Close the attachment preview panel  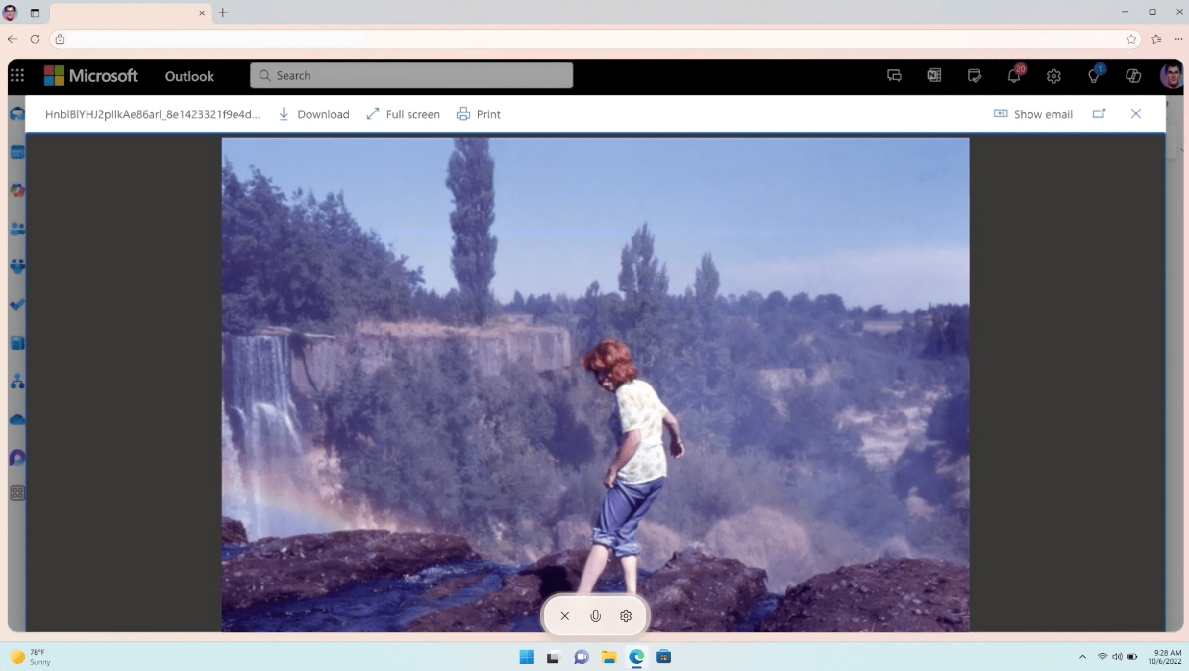[1135, 113]
